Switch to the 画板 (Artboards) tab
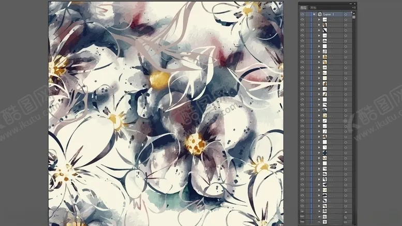The height and width of the screenshot is (226, 402). (x=312, y=8)
